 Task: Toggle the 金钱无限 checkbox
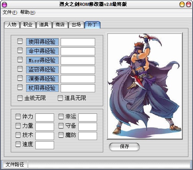20,98
